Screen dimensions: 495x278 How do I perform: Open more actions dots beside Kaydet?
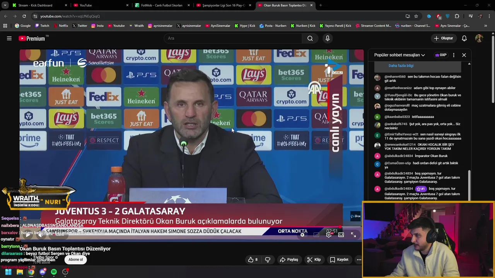click(359, 259)
